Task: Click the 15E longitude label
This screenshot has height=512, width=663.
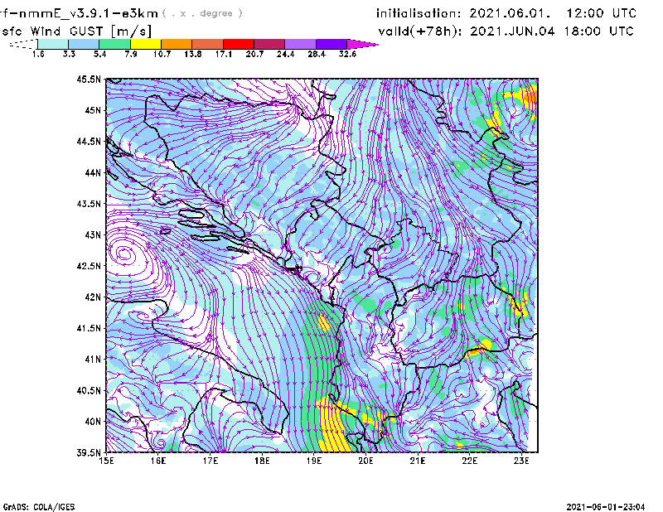Action: [106, 461]
